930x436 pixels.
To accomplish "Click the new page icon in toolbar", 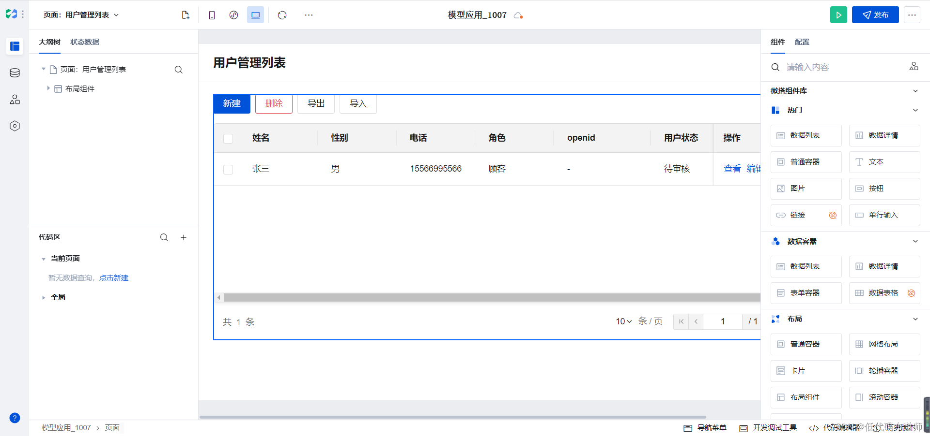I will click(x=186, y=15).
